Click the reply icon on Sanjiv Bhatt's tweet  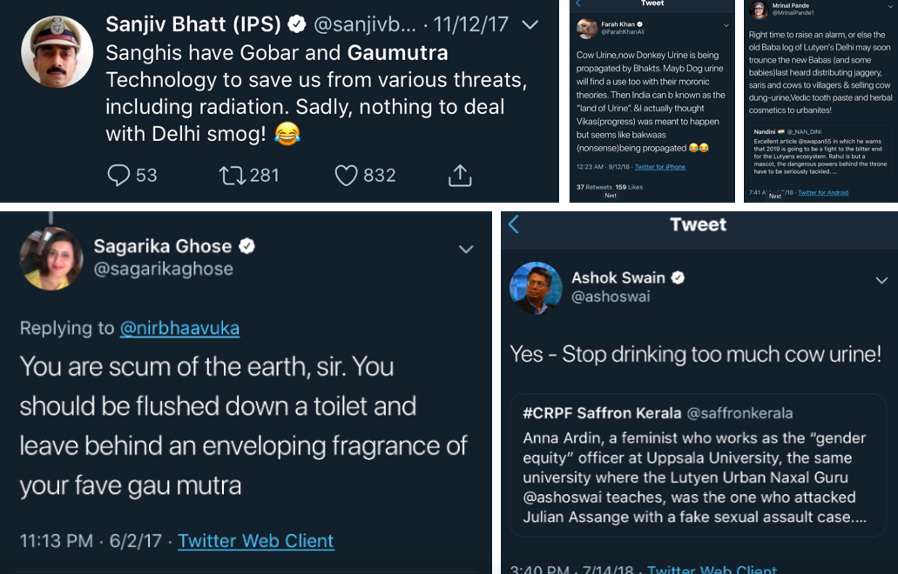tap(118, 176)
